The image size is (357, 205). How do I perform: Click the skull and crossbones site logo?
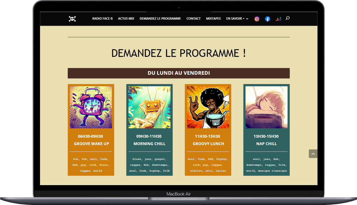[x=72, y=19]
